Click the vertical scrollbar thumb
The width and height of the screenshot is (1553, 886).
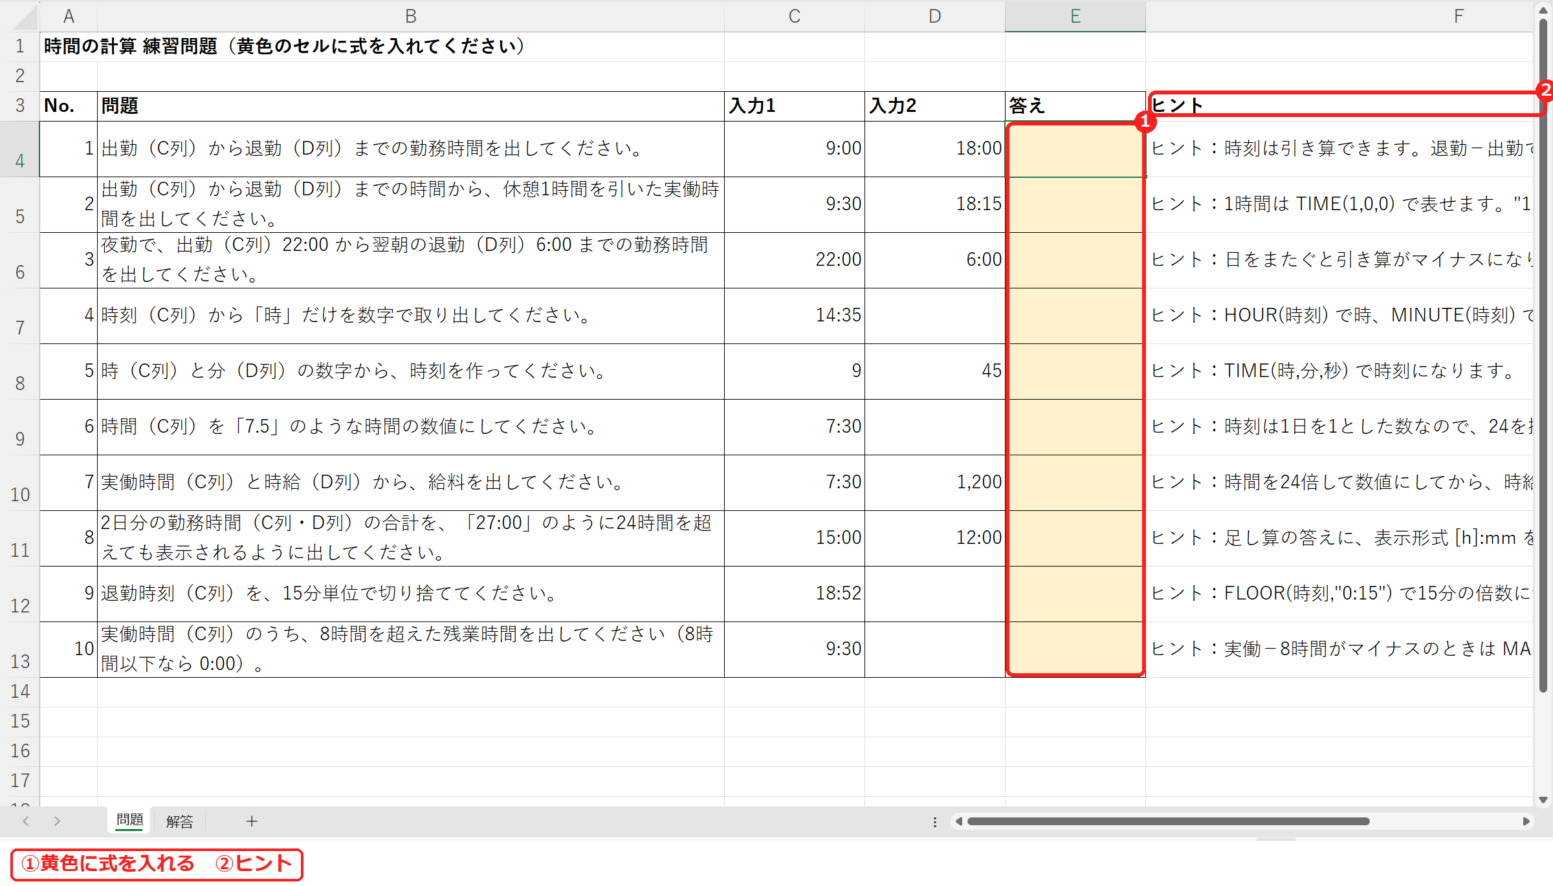coord(1543,356)
